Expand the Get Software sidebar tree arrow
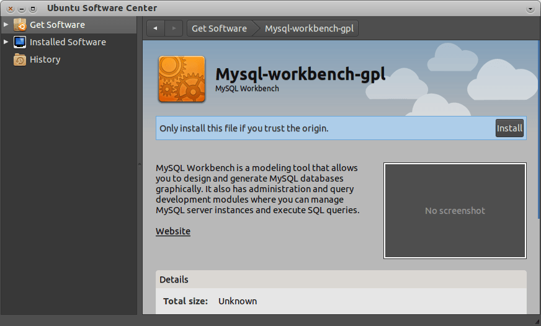 pos(6,25)
